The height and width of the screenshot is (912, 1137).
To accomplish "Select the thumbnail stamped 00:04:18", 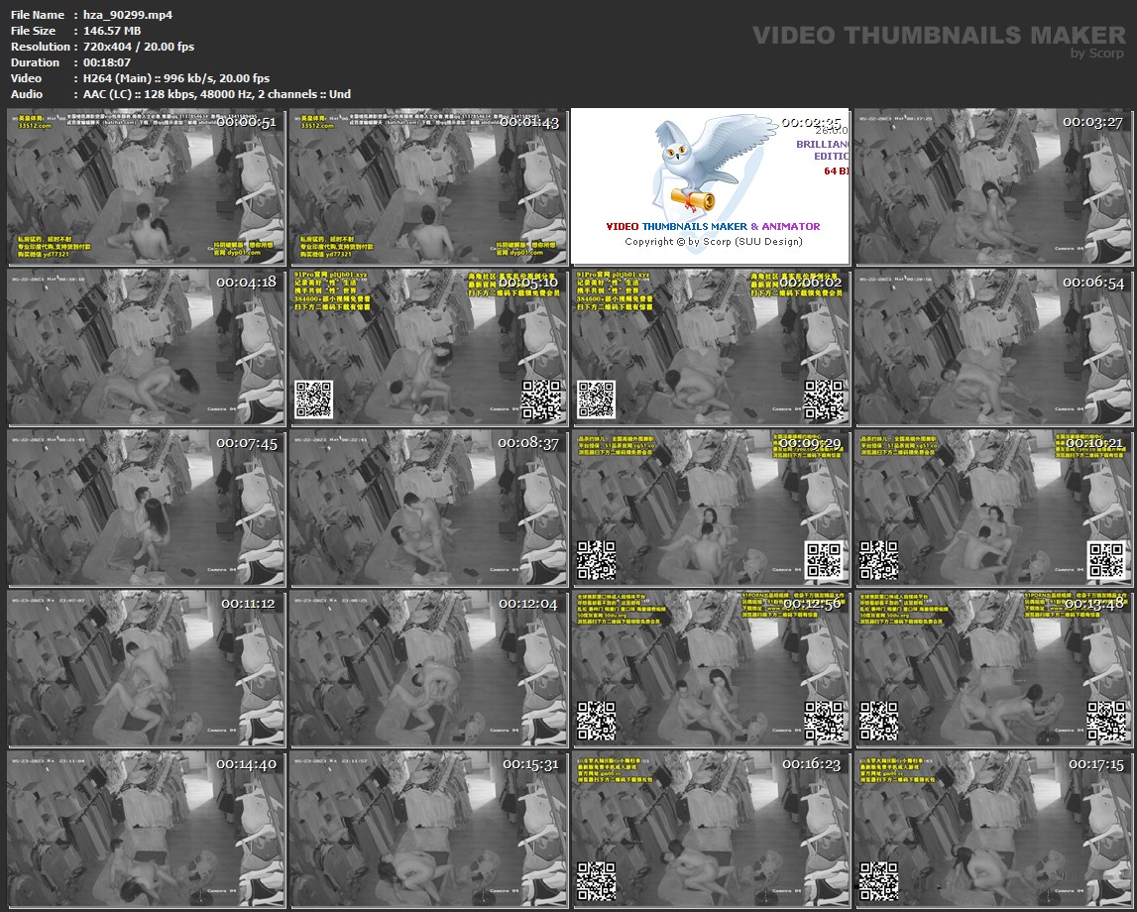I will click(147, 347).
